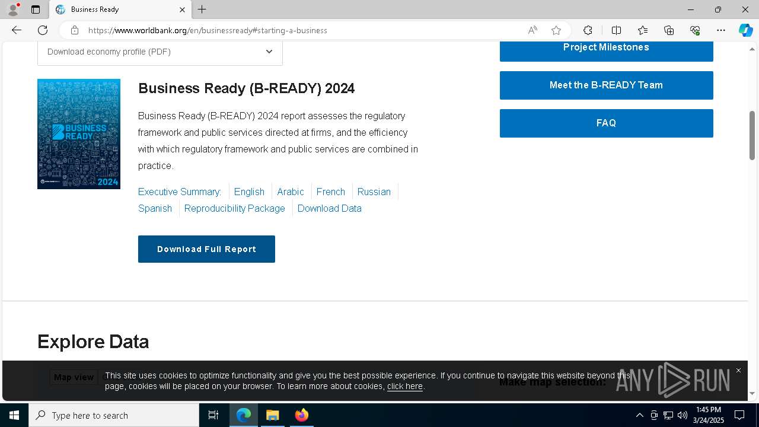Image resolution: width=759 pixels, height=427 pixels.
Task: Click the scrollbar down arrow
Action: [752, 393]
